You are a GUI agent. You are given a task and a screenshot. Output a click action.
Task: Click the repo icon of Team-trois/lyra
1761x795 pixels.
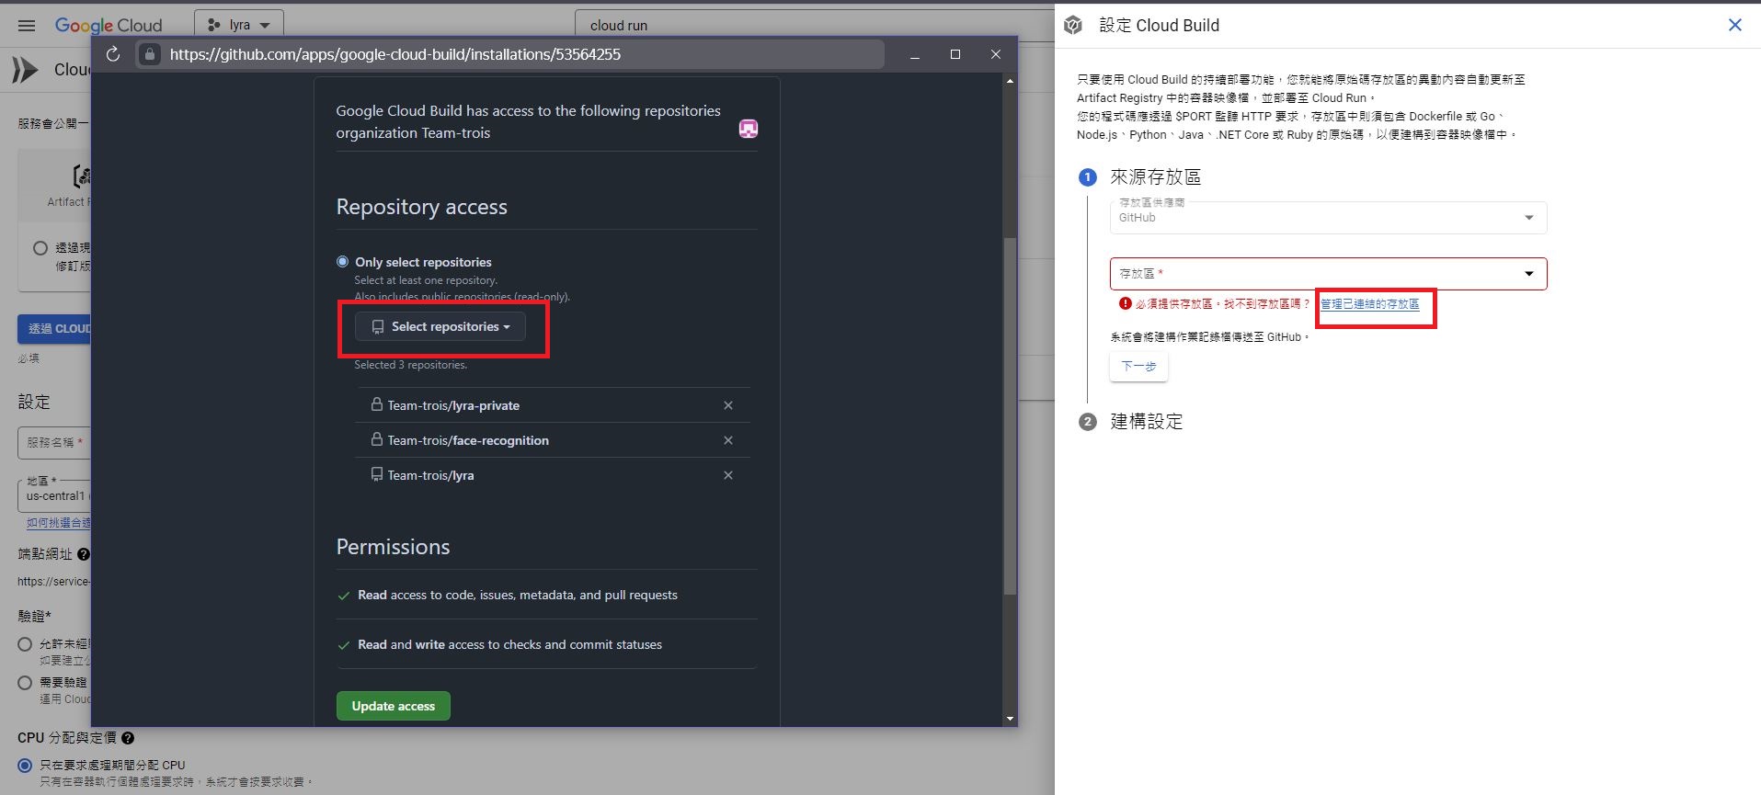(376, 474)
